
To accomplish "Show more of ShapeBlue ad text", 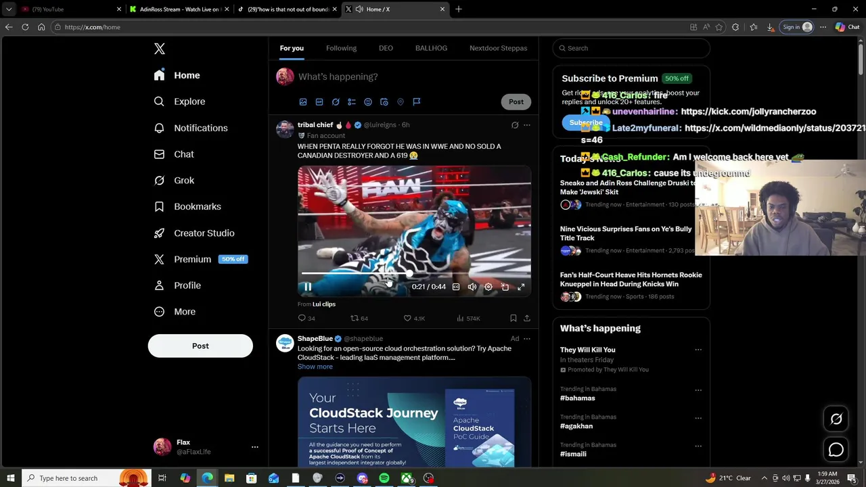I will click(x=315, y=367).
